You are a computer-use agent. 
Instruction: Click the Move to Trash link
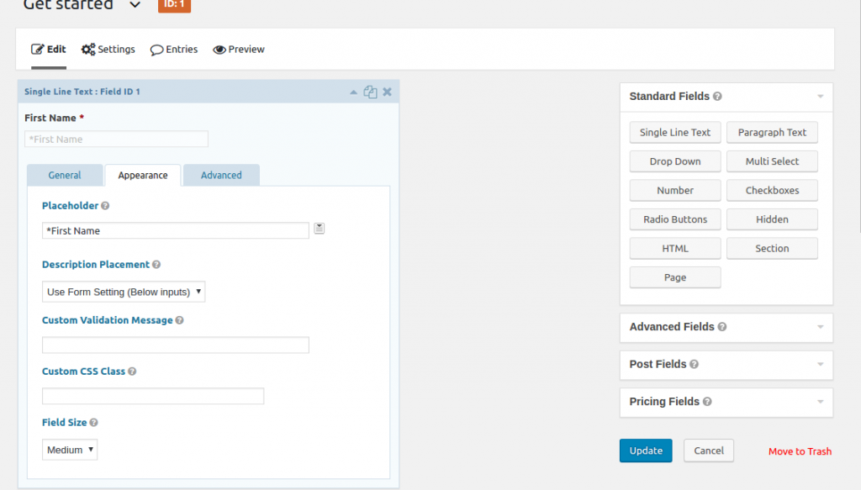point(800,451)
